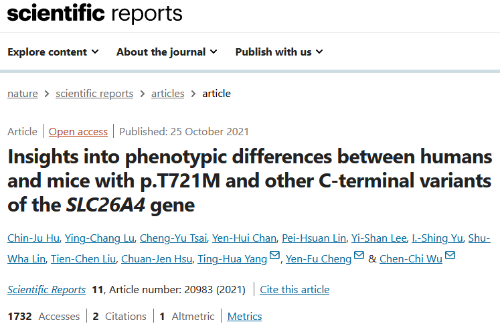The width and height of the screenshot is (500, 328).
Task: Click the envelope icon next to Yen-Fu Cheng
Action: pyautogui.click(x=359, y=255)
